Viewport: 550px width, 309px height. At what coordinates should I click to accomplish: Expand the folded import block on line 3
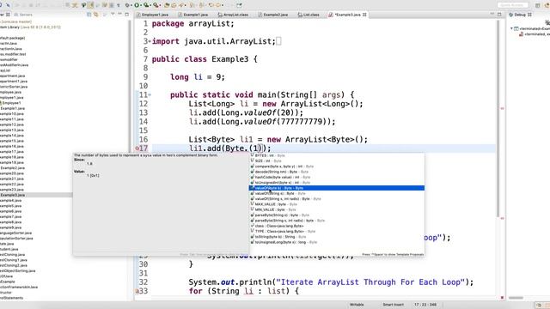[x=150, y=41]
